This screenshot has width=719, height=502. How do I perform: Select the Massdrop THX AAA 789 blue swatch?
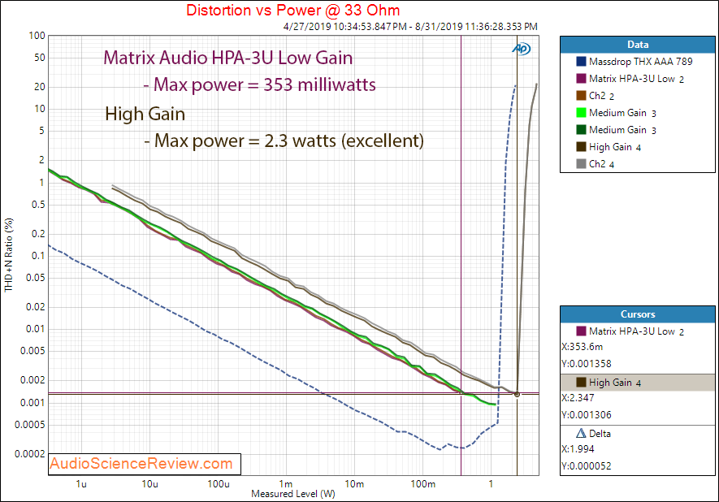coord(581,62)
